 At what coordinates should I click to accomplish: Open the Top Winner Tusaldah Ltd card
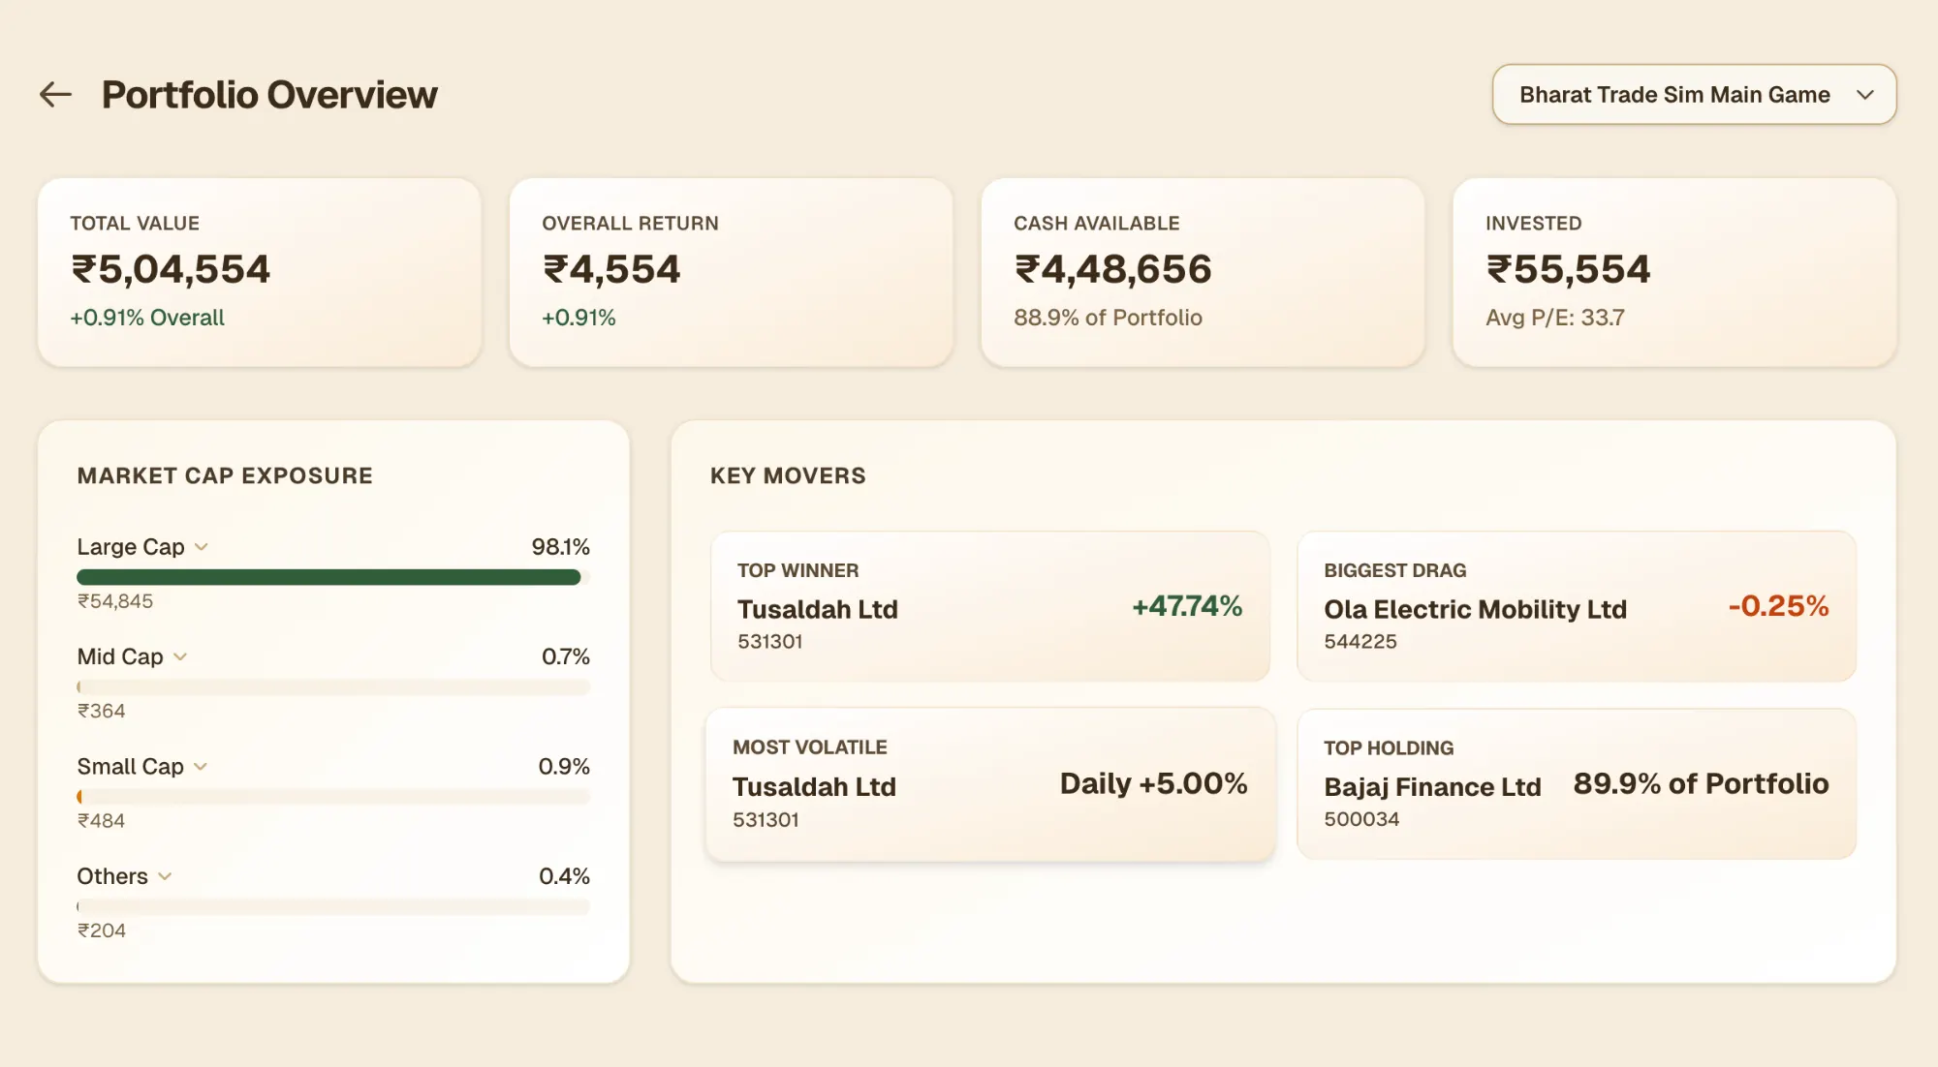pyautogui.click(x=988, y=606)
